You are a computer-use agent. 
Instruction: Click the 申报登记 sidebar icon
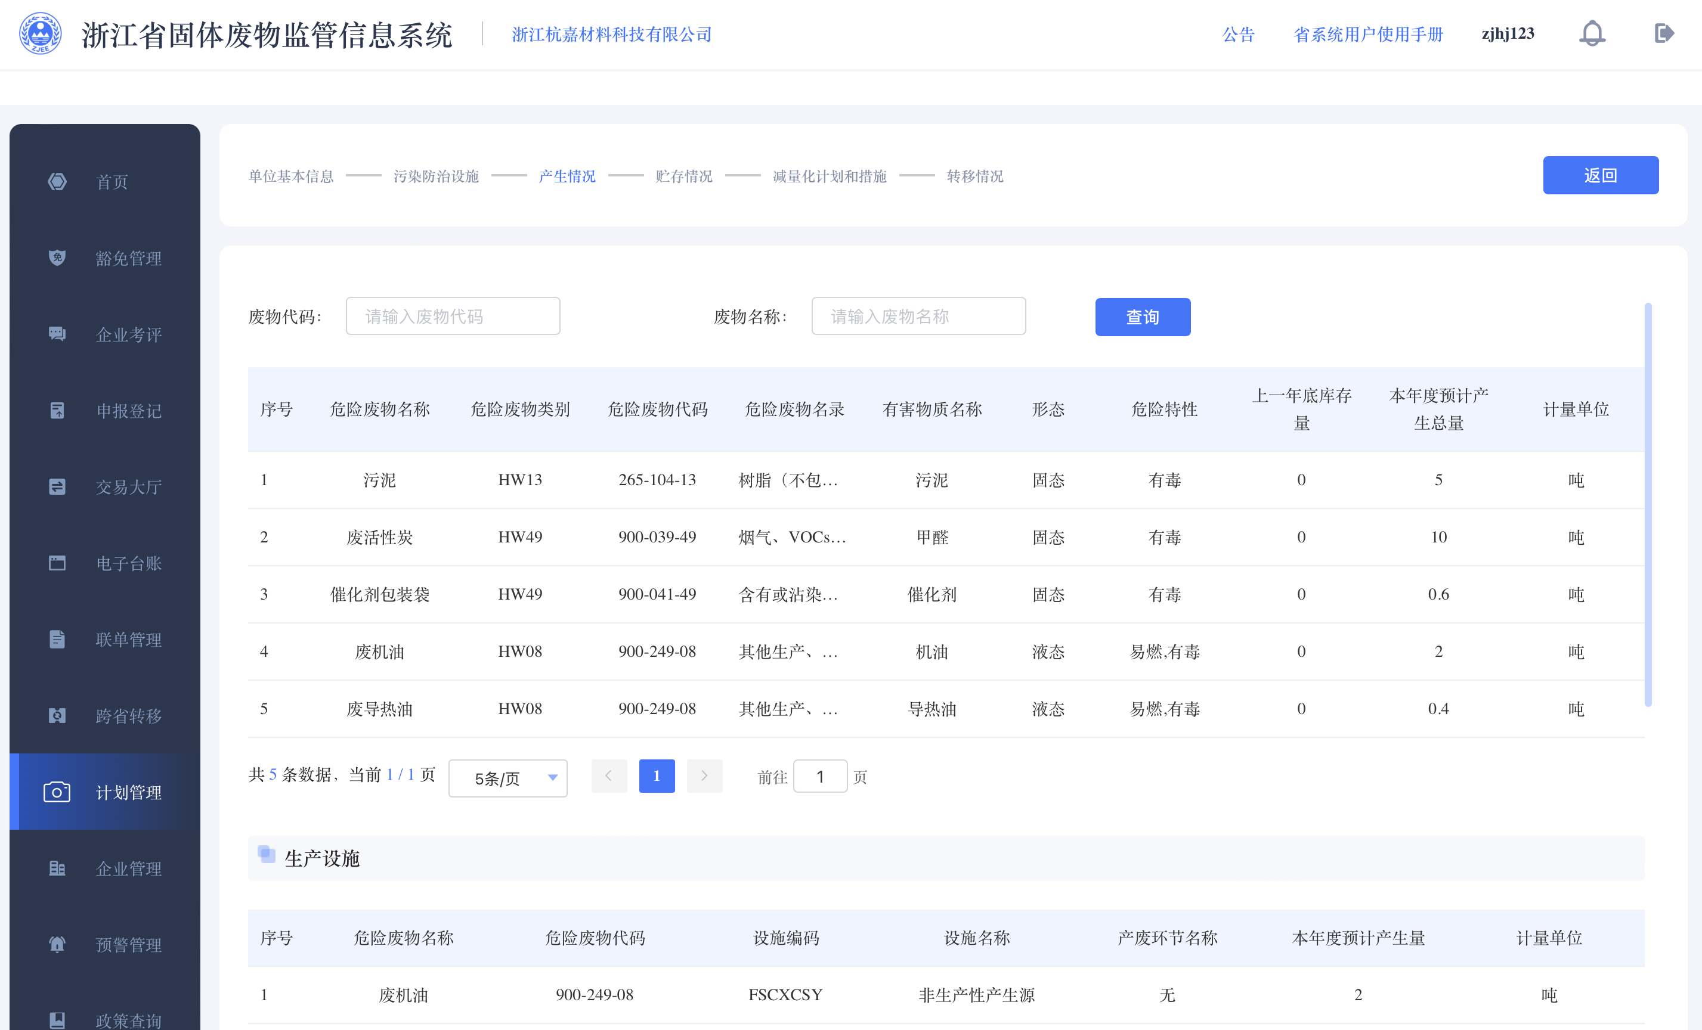[x=57, y=411]
